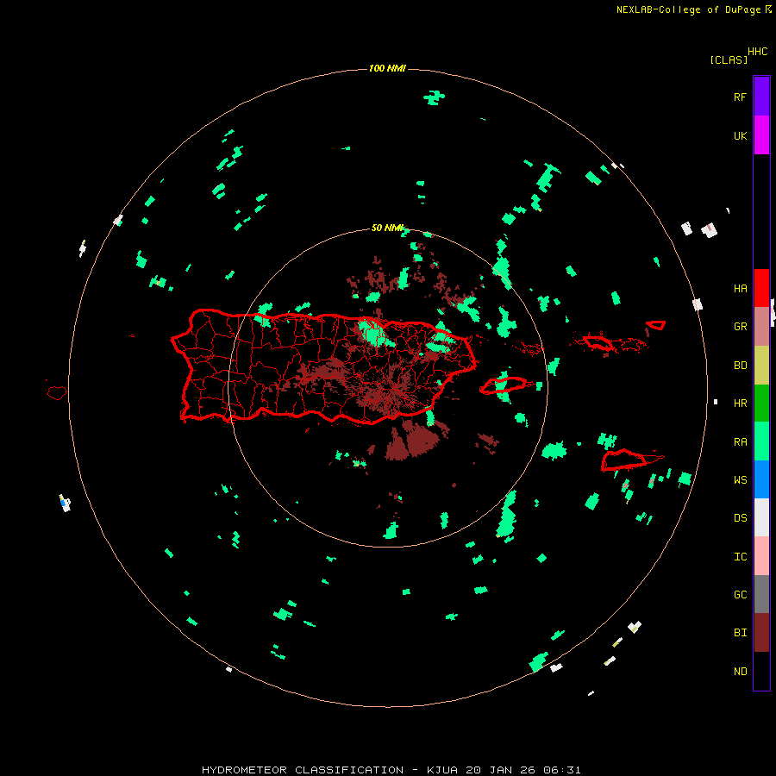
Task: Click the HA red legend swatch
Action: click(761, 288)
